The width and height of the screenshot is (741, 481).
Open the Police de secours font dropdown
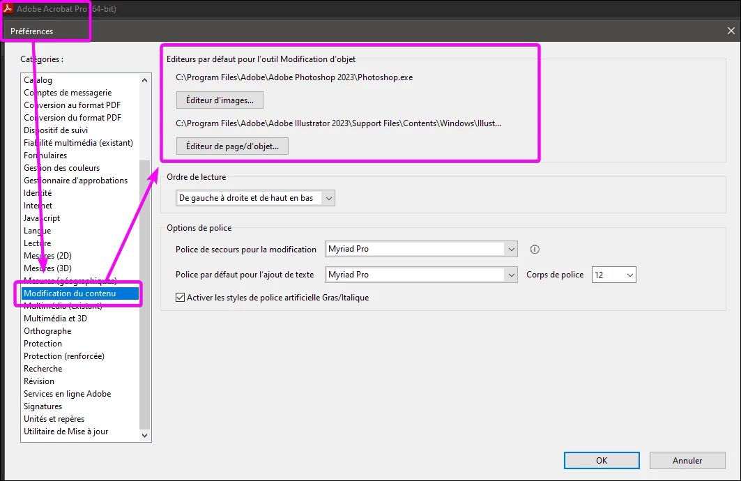pos(421,249)
